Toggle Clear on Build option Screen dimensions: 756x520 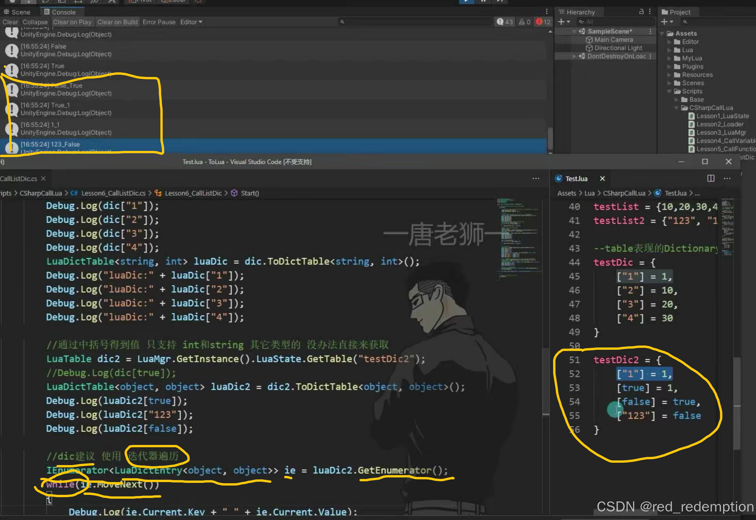117,22
